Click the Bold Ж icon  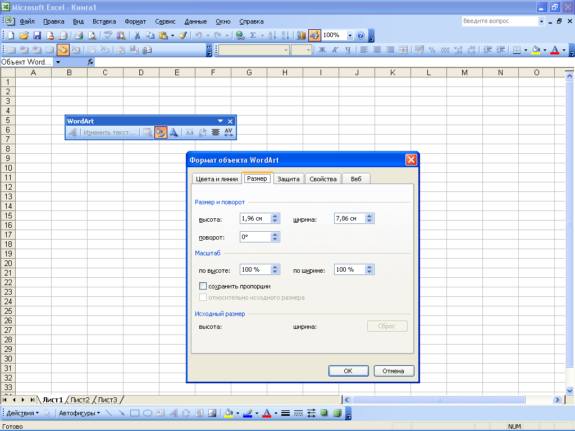pyautogui.click(x=322, y=50)
